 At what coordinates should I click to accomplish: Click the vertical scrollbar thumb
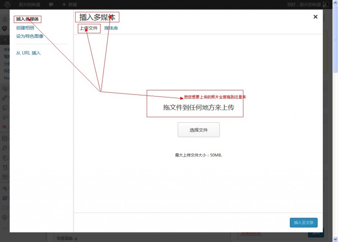335,39
